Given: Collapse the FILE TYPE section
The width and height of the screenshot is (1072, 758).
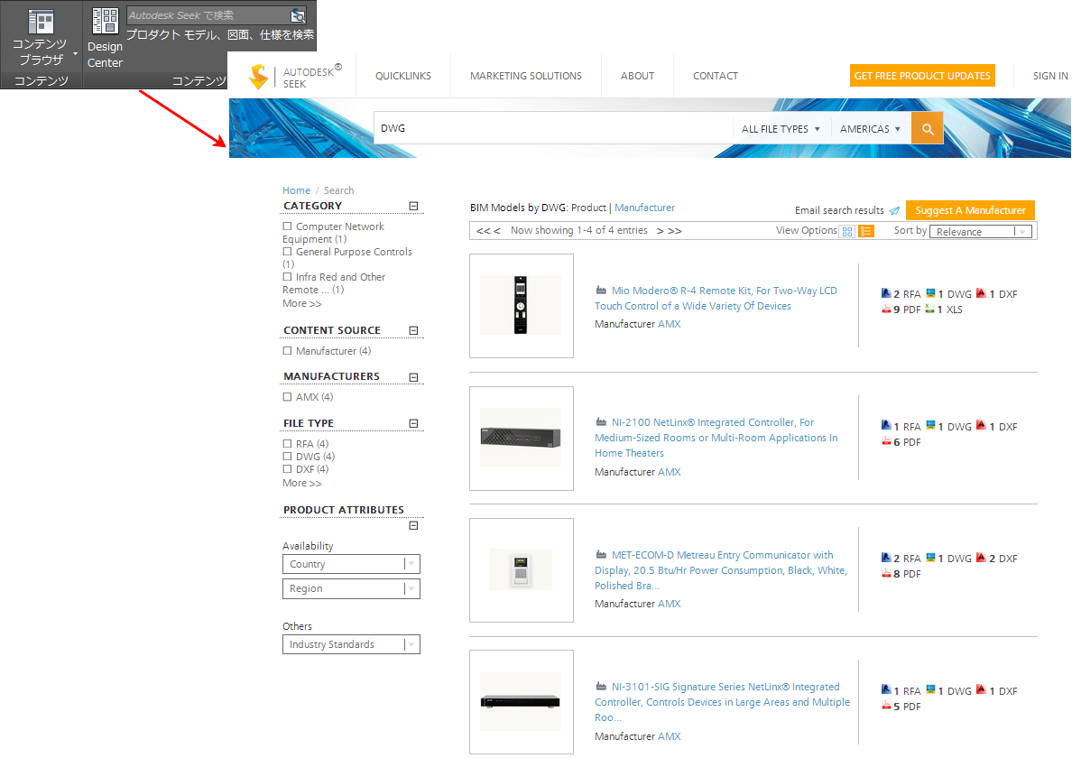Looking at the screenshot, I should (413, 424).
